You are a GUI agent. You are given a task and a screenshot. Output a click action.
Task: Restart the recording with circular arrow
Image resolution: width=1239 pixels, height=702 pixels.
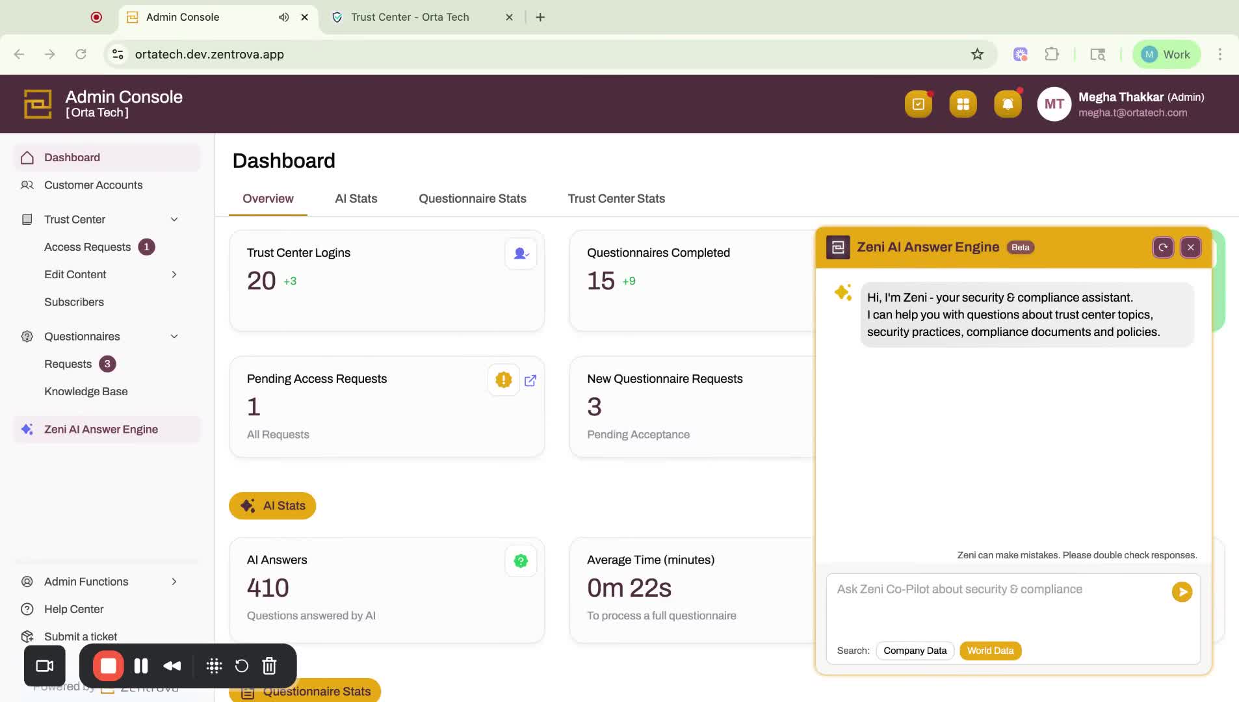[x=241, y=666]
